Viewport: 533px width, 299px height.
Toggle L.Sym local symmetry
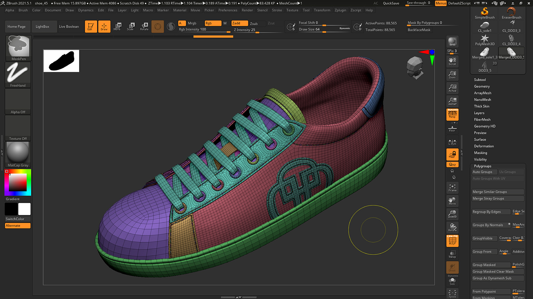453,141
